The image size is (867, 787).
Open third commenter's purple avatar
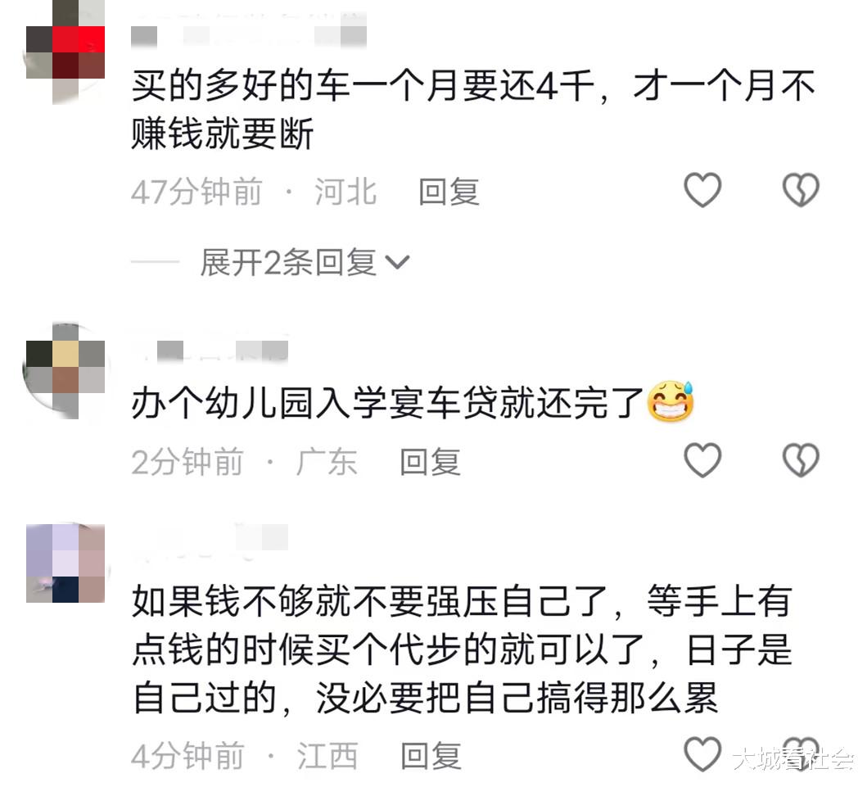65,563
